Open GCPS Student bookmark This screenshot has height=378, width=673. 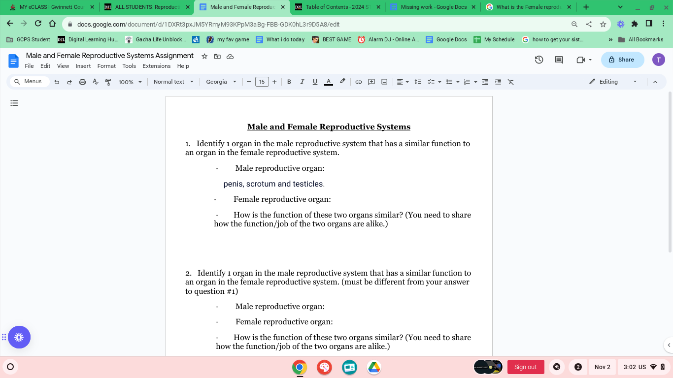(28, 39)
